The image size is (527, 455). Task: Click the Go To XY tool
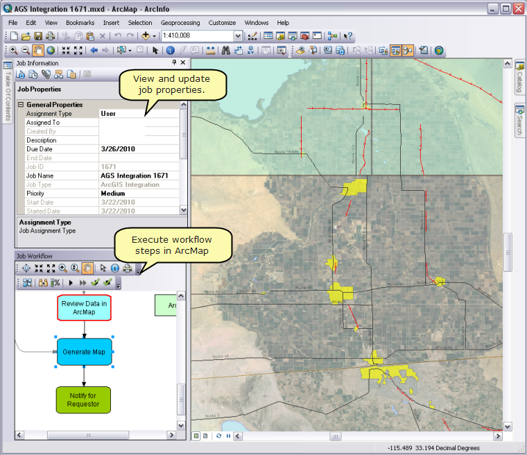coord(251,51)
